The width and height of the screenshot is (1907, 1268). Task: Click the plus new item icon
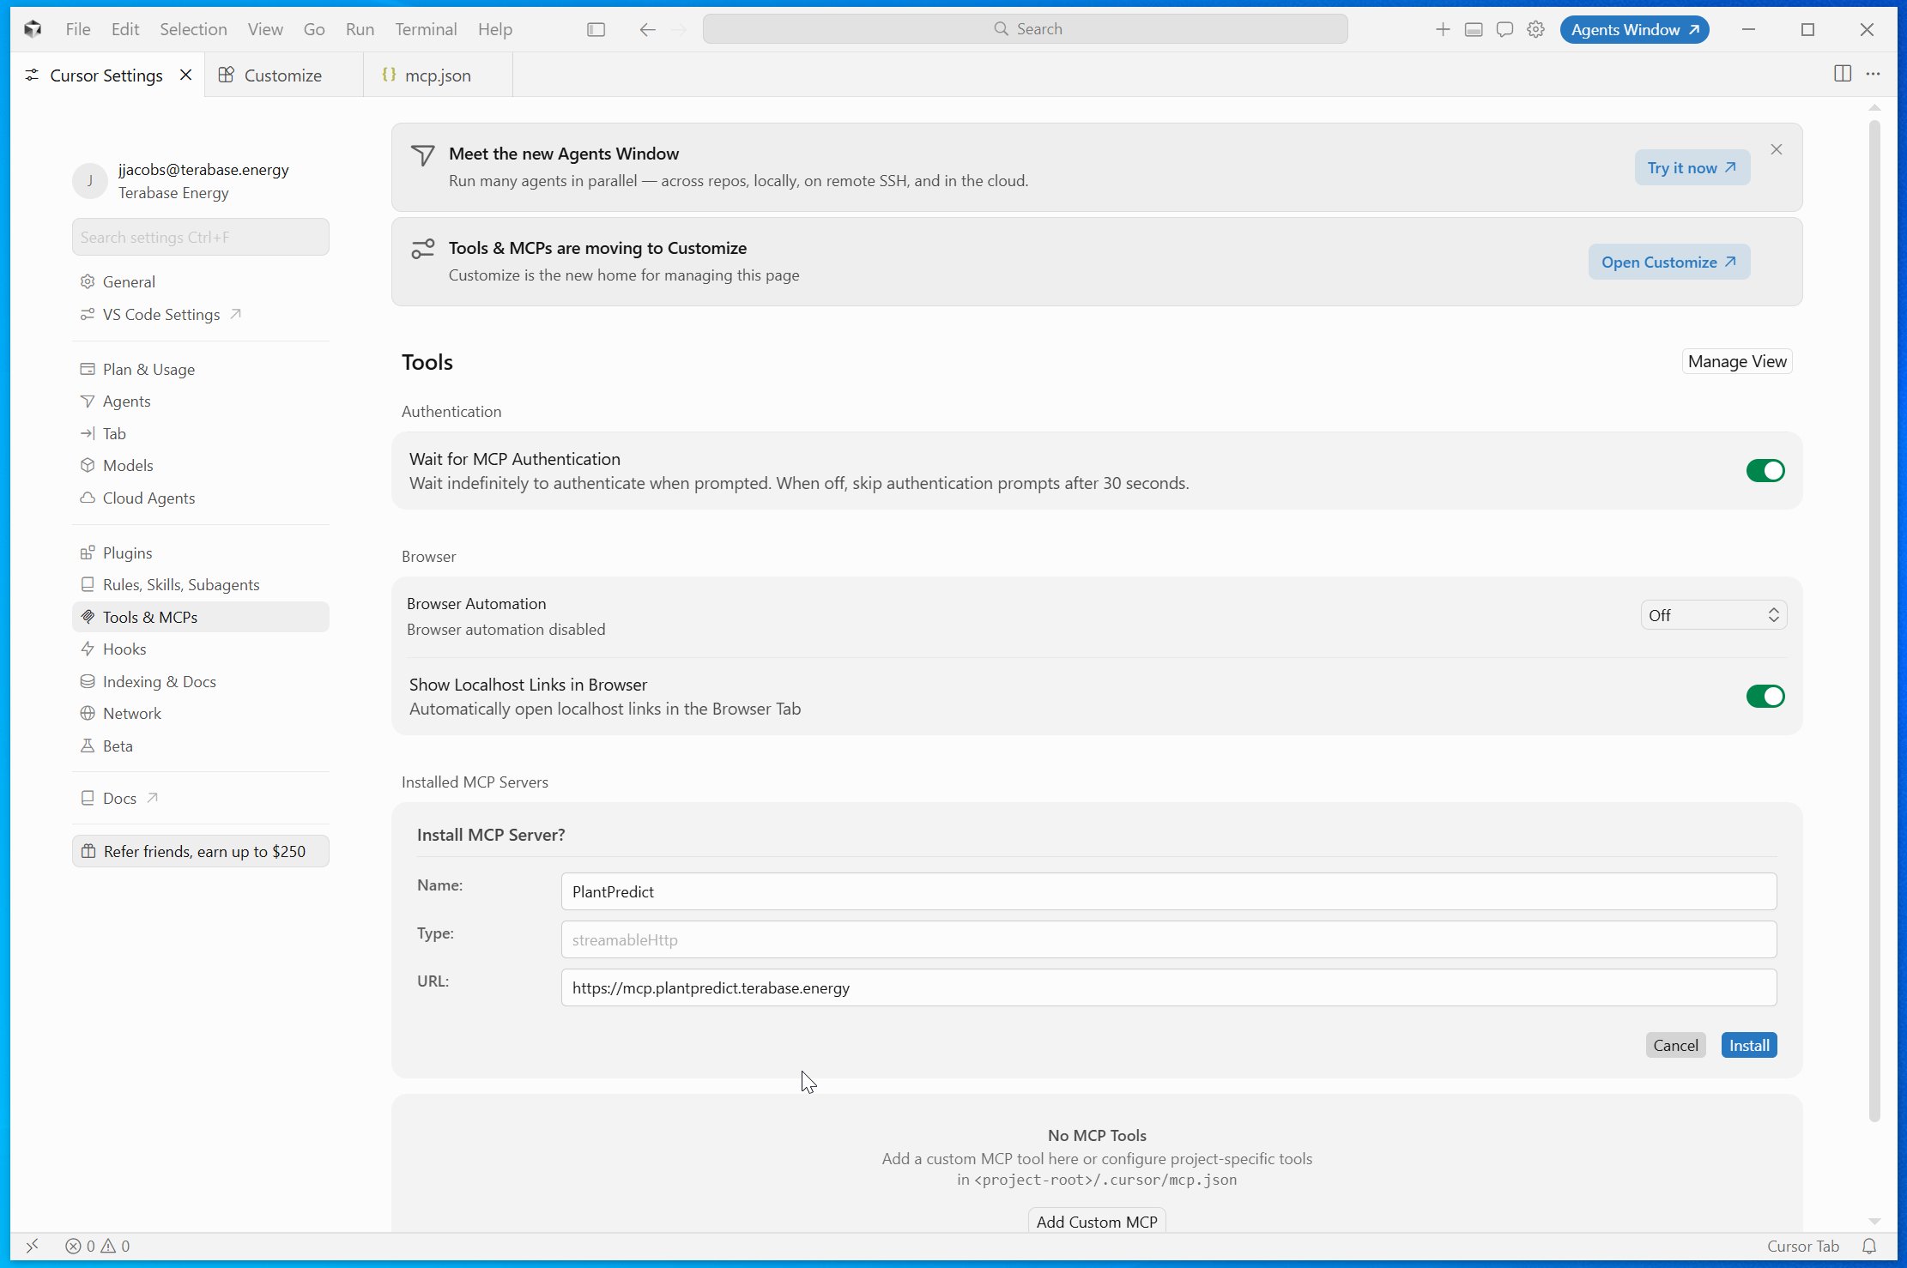(1443, 29)
